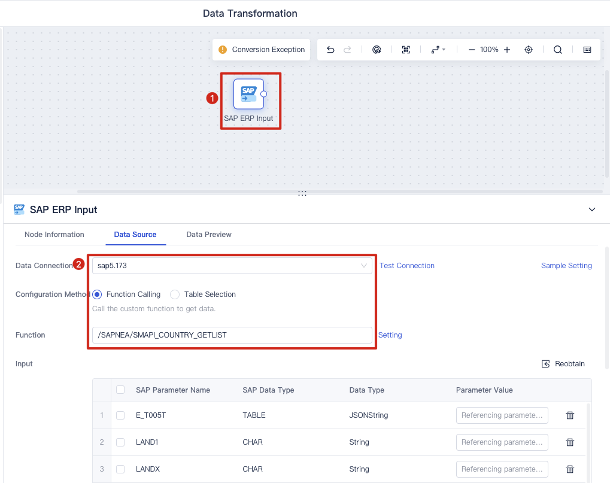Open the connector line style dropdown

pos(439,49)
